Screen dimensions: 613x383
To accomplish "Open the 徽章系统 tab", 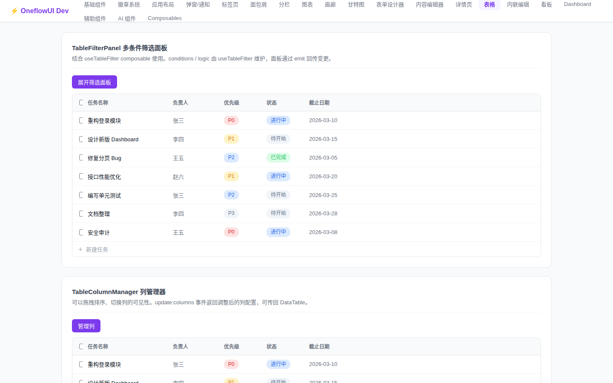I will pyautogui.click(x=129, y=5).
